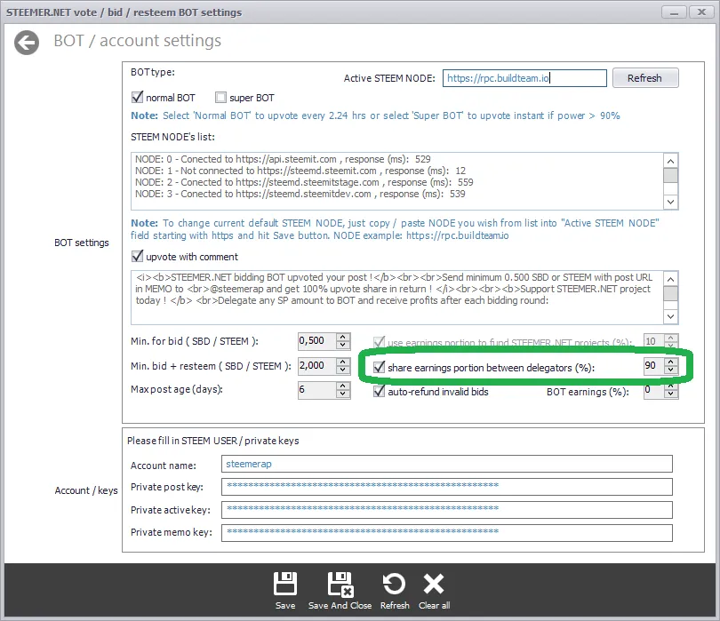Image resolution: width=720 pixels, height=621 pixels.
Task: Click the BOT earnings percent field
Action: pos(653,391)
